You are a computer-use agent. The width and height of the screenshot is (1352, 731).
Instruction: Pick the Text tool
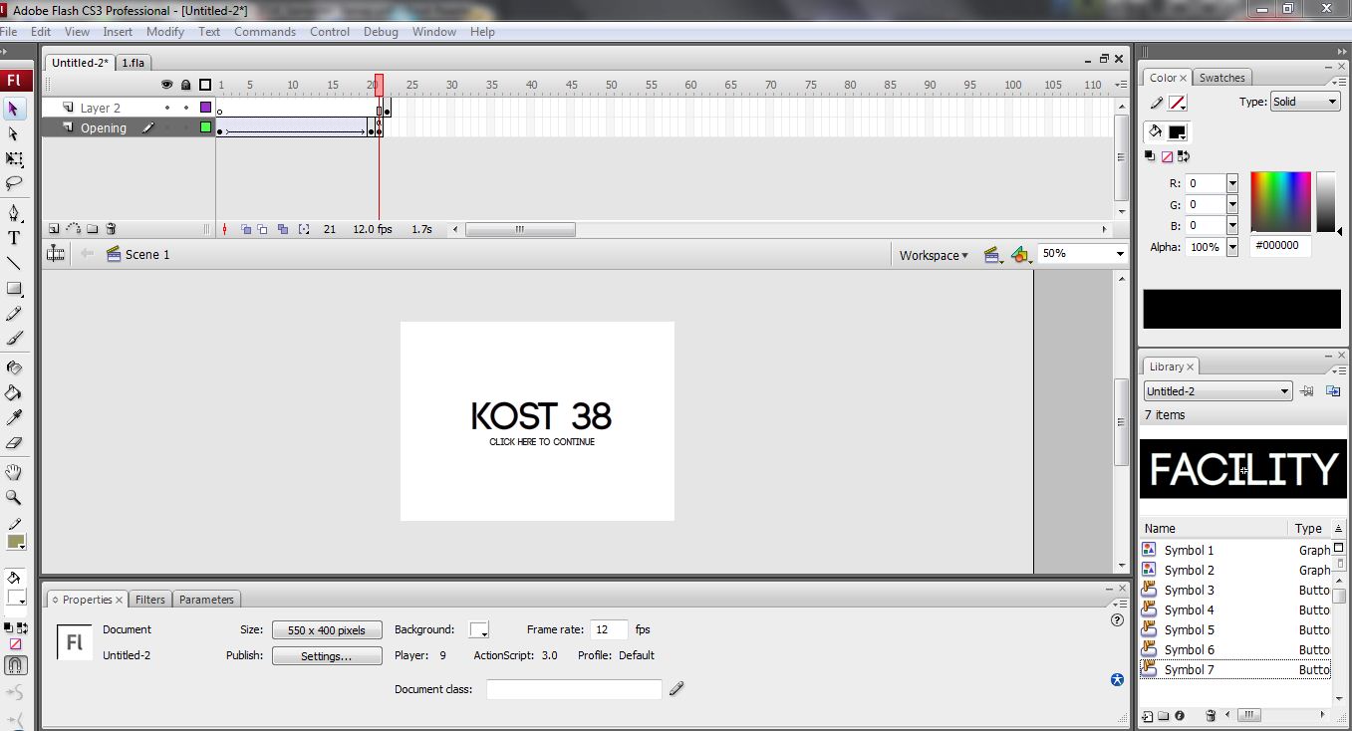coord(14,238)
